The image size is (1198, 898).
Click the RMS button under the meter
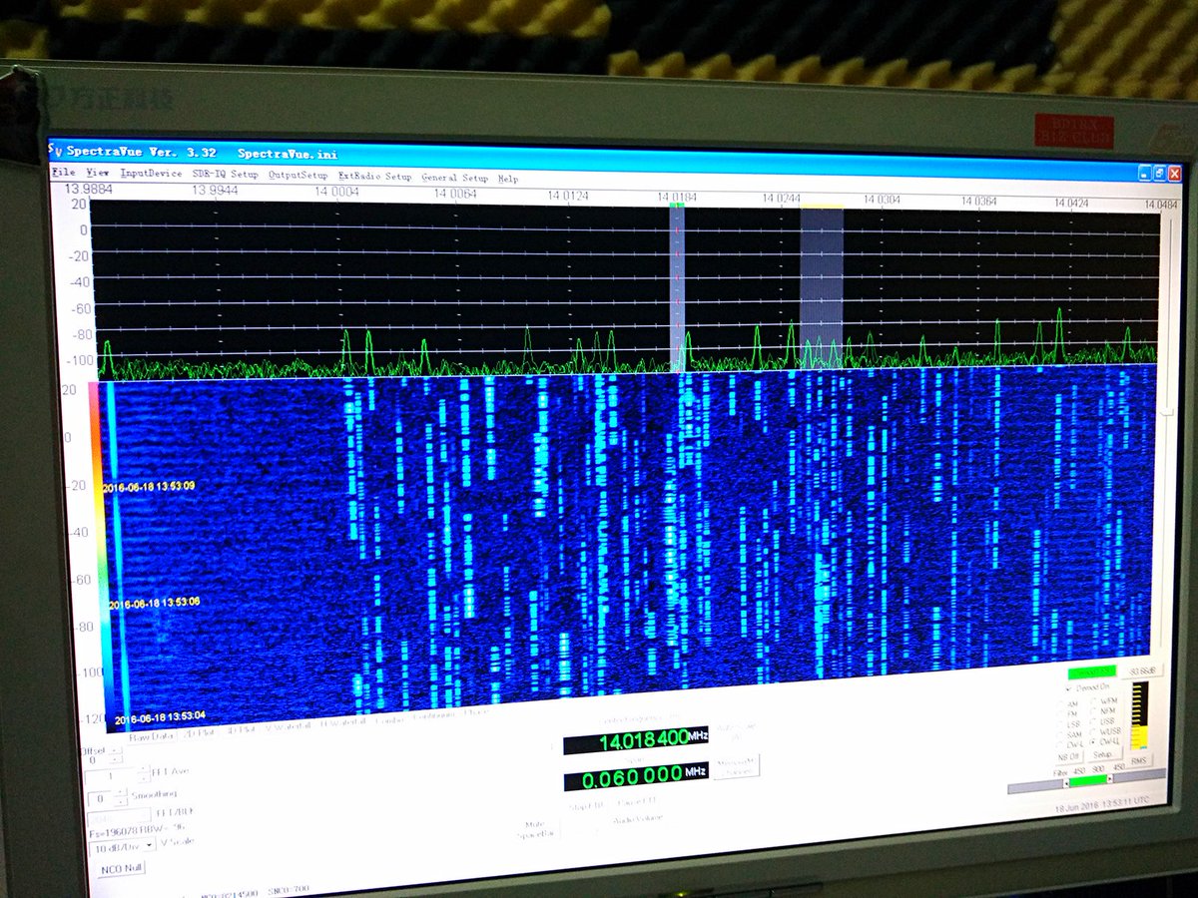pos(1139,761)
